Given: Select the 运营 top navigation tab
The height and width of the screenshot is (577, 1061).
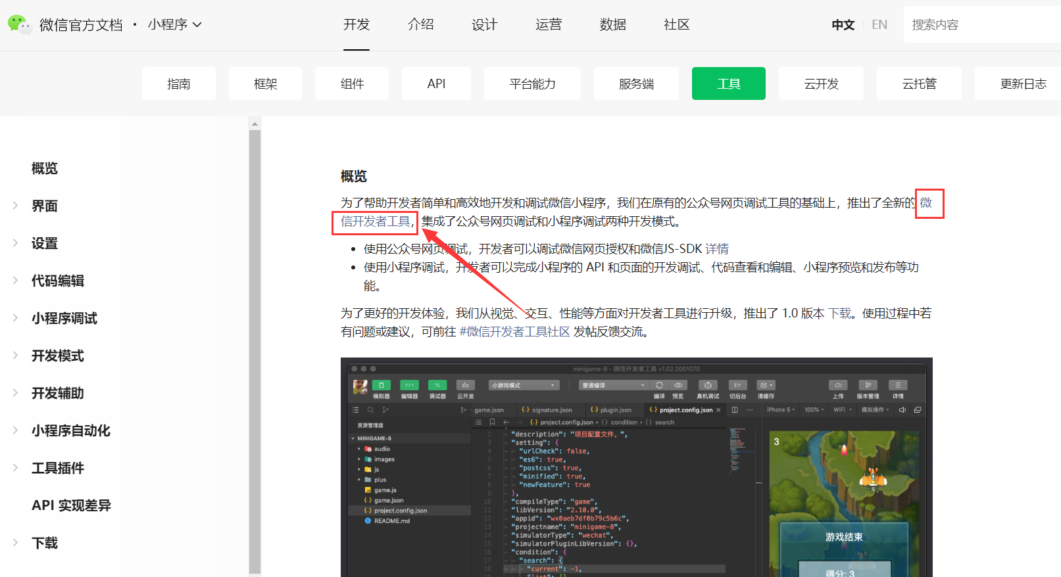Looking at the screenshot, I should (x=549, y=25).
